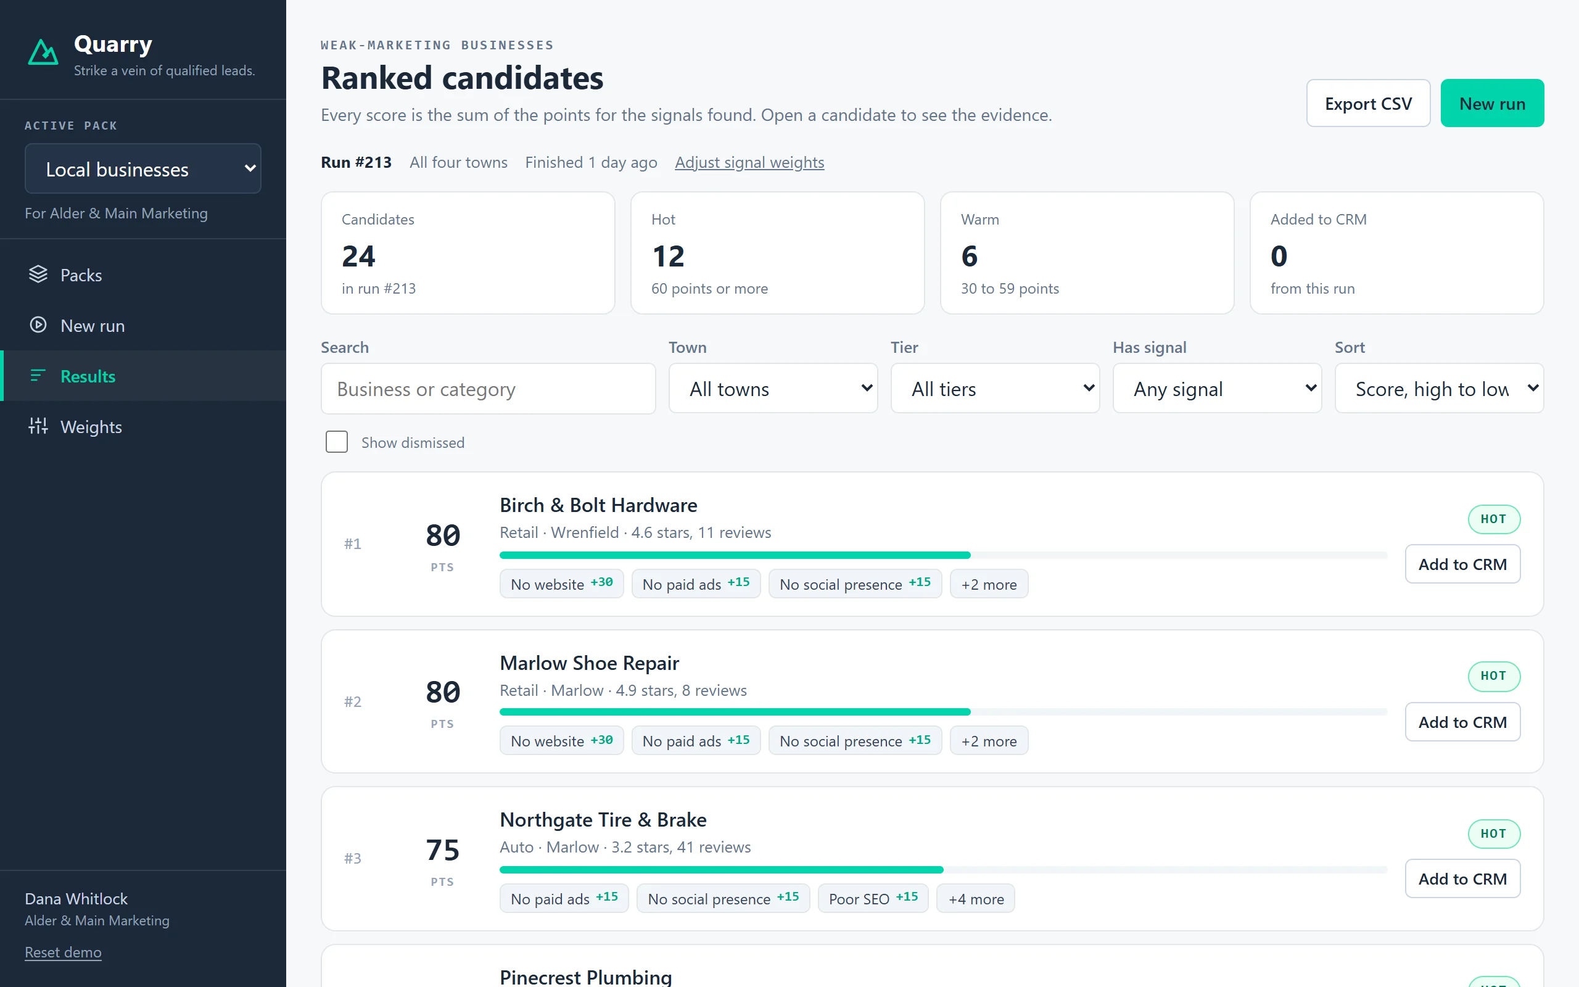Click the HOT badge on Northgate Tire & Brake
This screenshot has width=1579, height=987.
tap(1493, 833)
